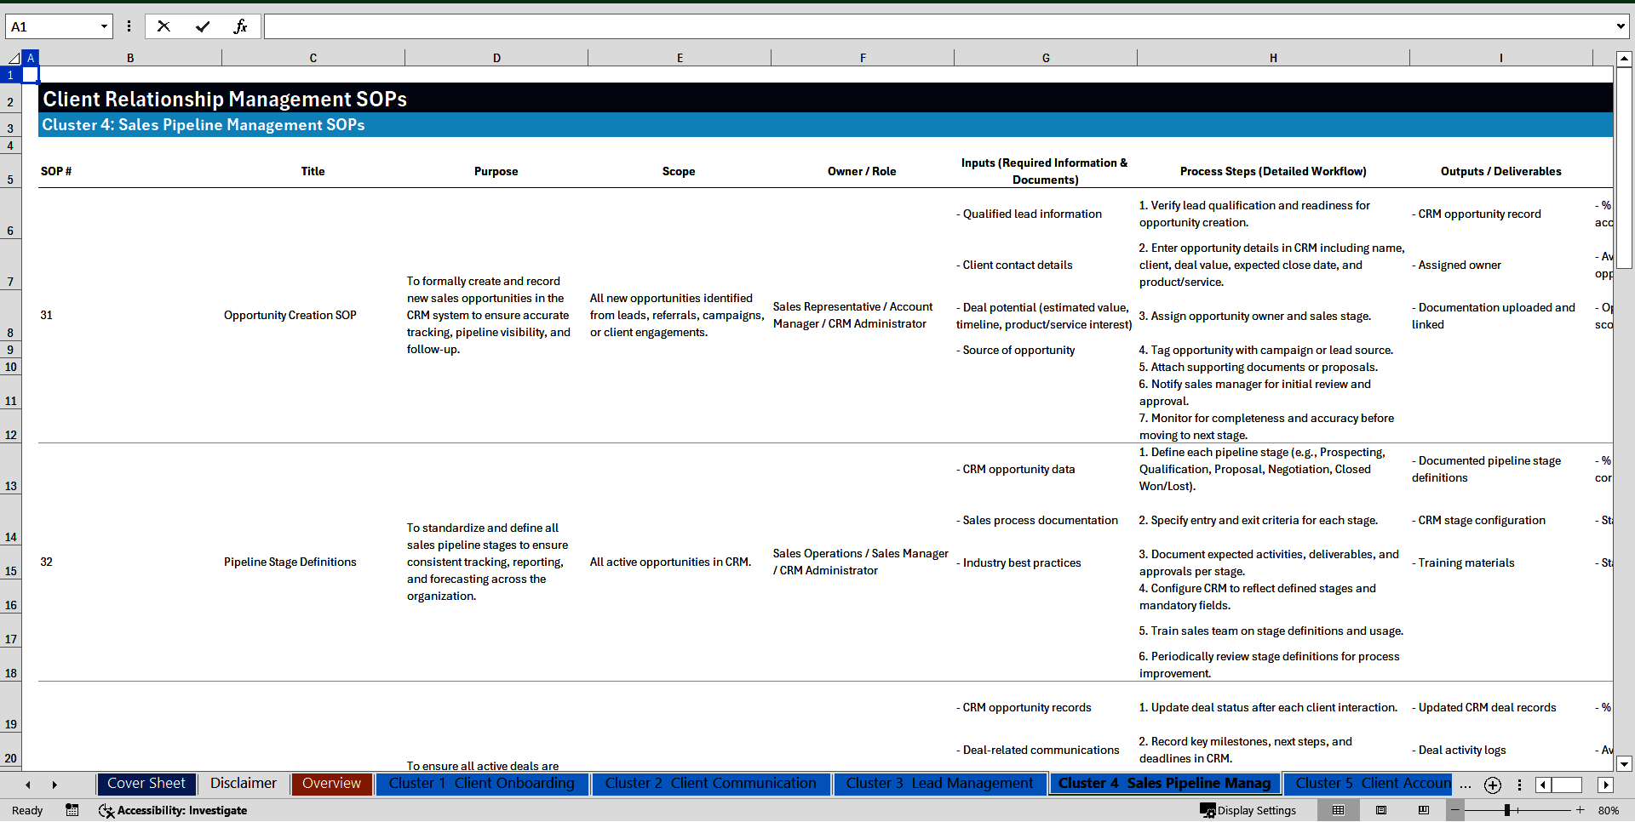This screenshot has width=1635, height=822.
Task: Switch to Page Break Preview view icon
Action: pos(1424,810)
